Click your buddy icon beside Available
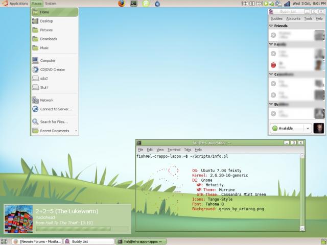The width and height of the screenshot is (327, 245). 319,128
